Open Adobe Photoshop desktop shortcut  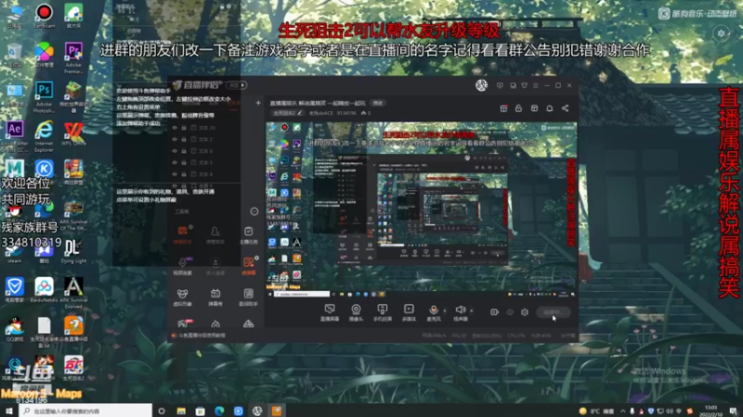tap(44, 96)
